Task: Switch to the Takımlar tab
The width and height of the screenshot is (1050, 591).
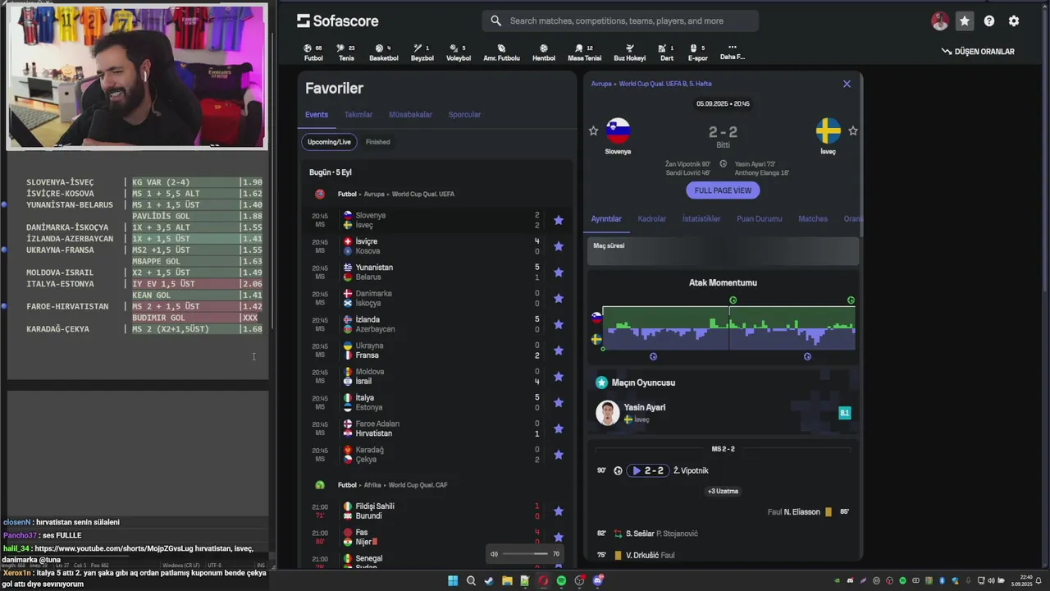Action: (x=358, y=115)
